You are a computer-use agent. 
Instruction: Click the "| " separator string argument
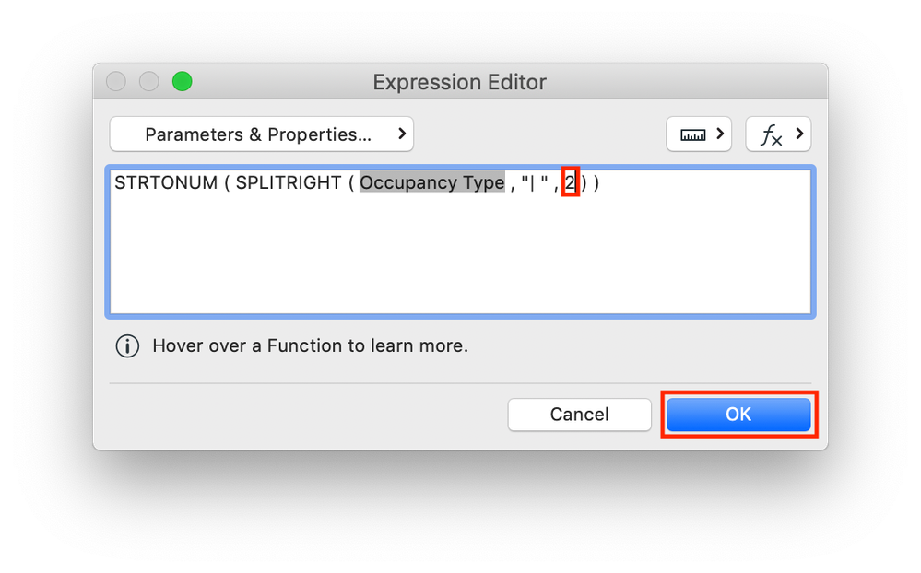coord(534,182)
